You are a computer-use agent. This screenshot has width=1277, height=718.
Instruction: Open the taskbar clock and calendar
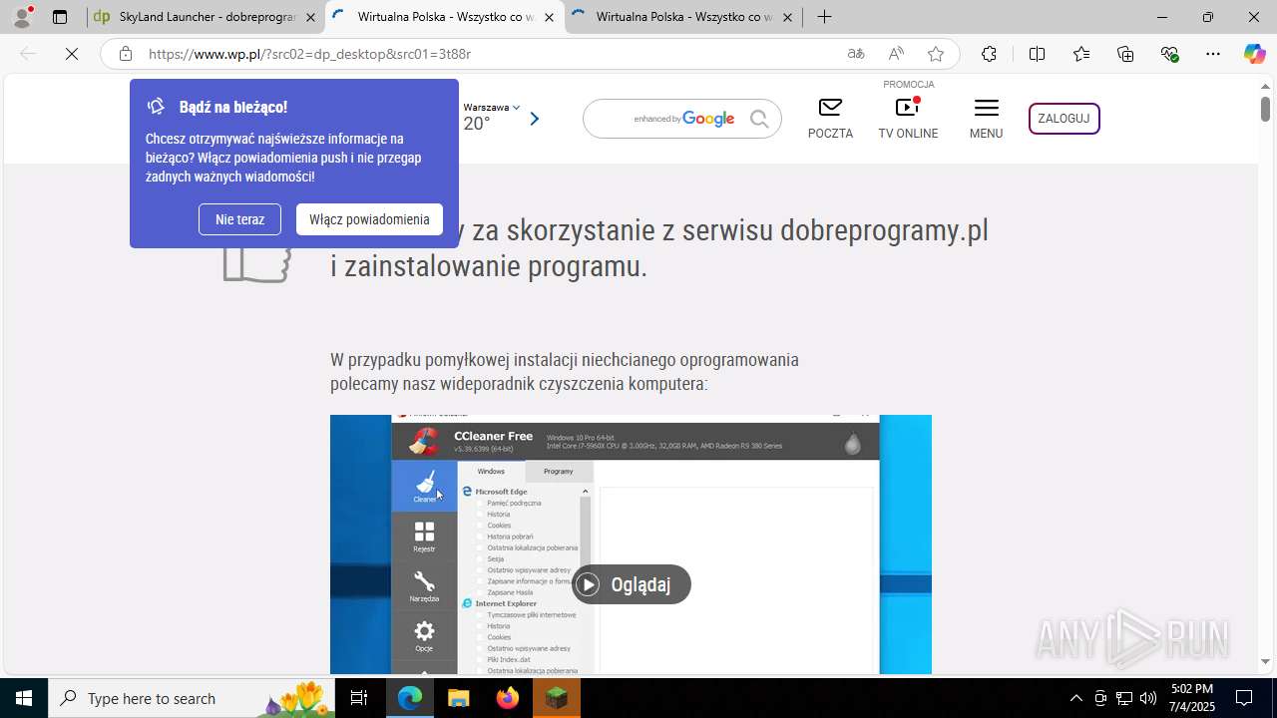pos(1191,698)
